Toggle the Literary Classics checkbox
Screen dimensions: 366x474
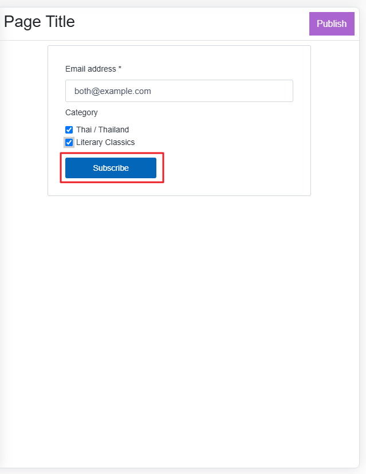[x=69, y=142]
